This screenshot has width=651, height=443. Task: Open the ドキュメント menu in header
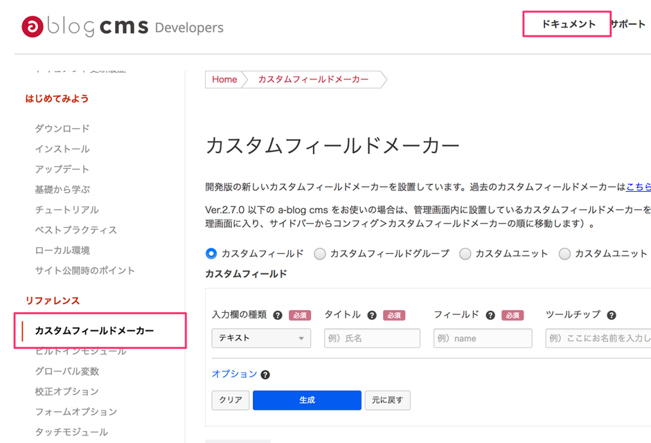(x=568, y=24)
